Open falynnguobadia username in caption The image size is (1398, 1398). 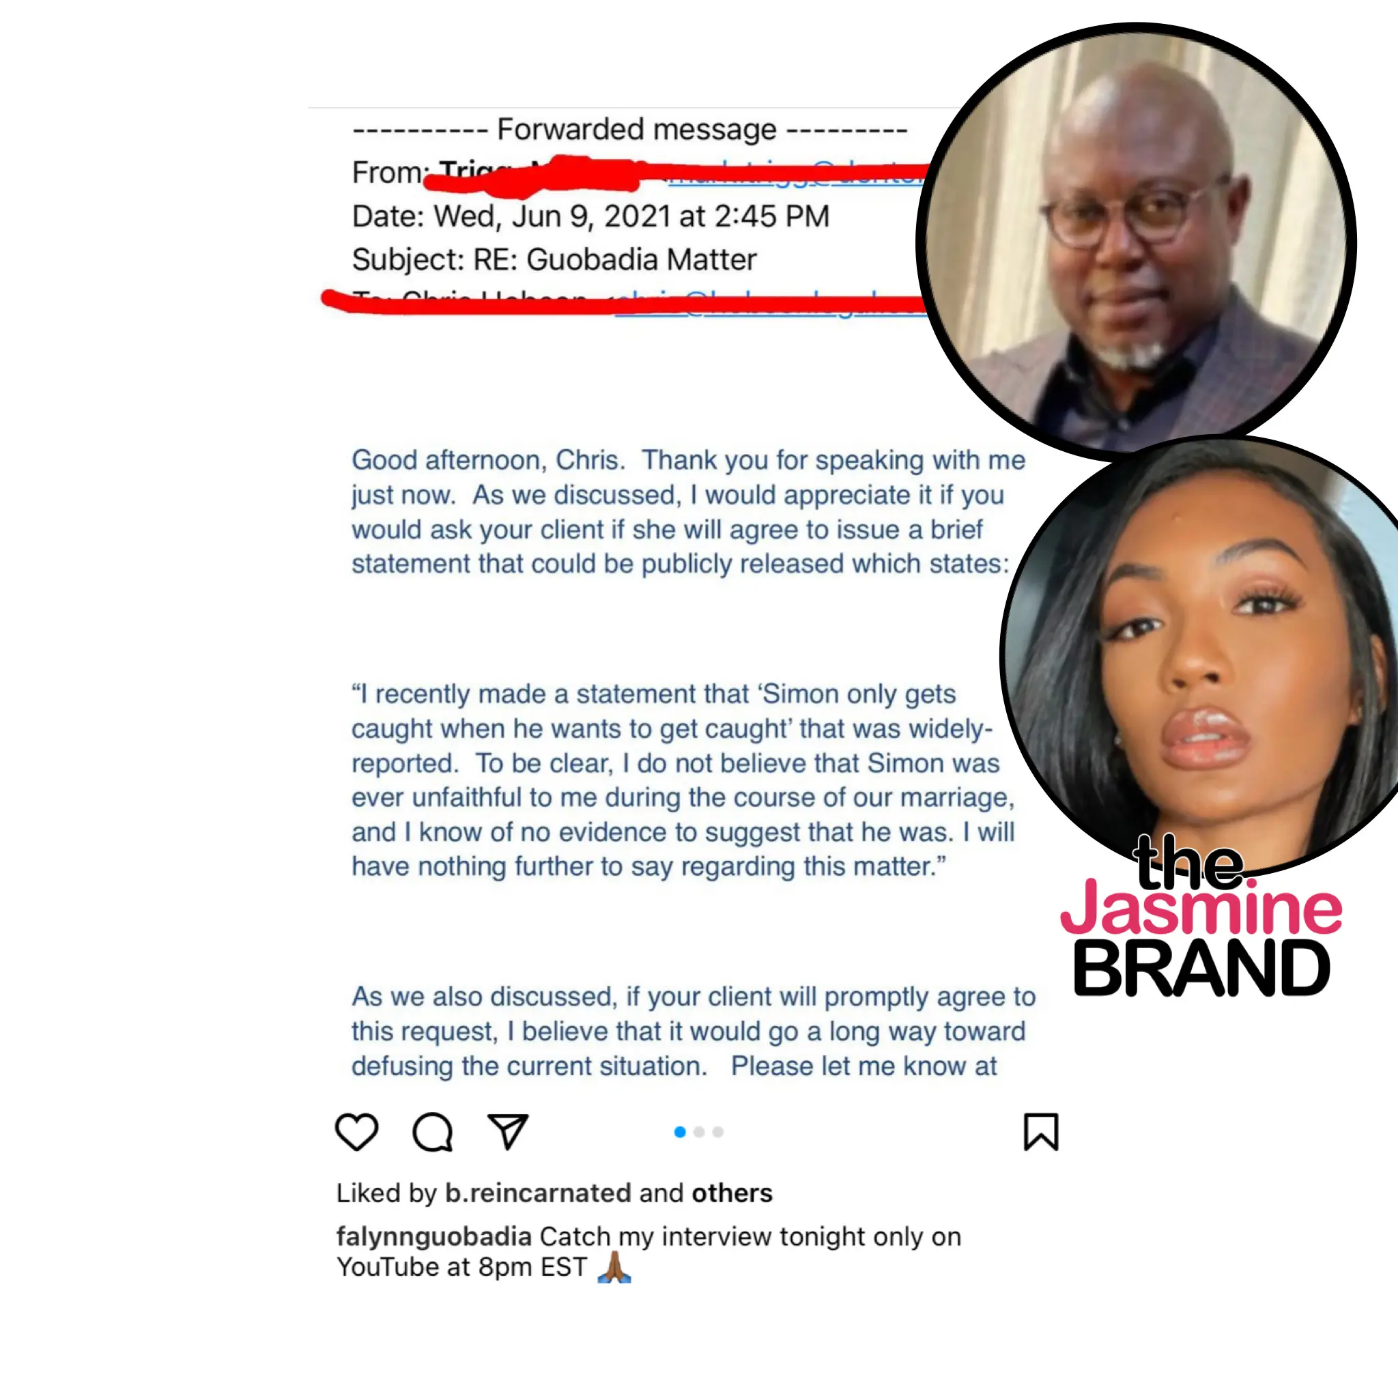pyautogui.click(x=434, y=1237)
